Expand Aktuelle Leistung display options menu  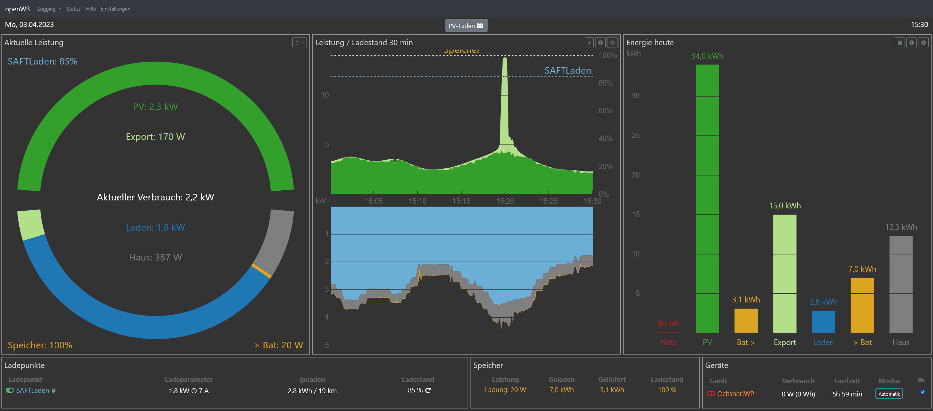point(299,43)
